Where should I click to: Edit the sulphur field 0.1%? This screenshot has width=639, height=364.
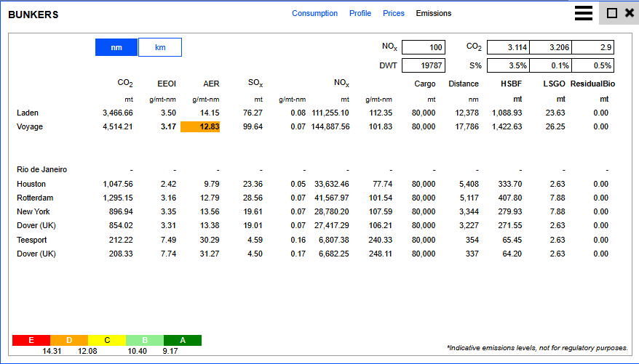(x=550, y=65)
